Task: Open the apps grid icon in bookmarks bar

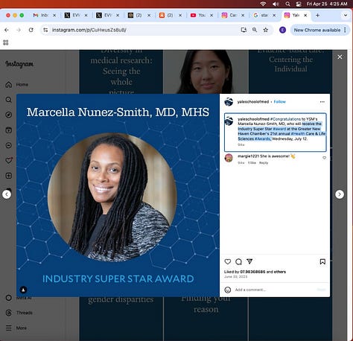Action: 6,42
